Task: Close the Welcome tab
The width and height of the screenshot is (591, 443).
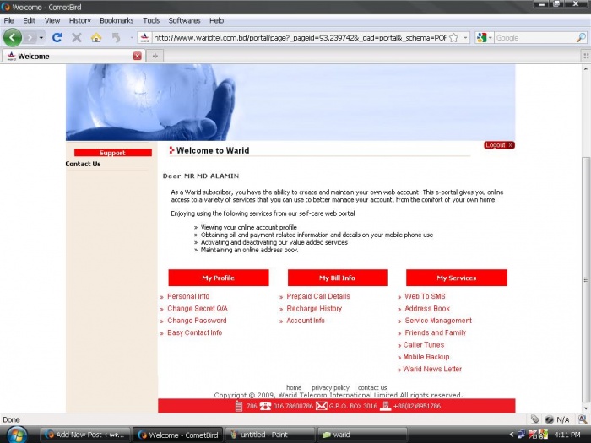Action: coord(137,57)
